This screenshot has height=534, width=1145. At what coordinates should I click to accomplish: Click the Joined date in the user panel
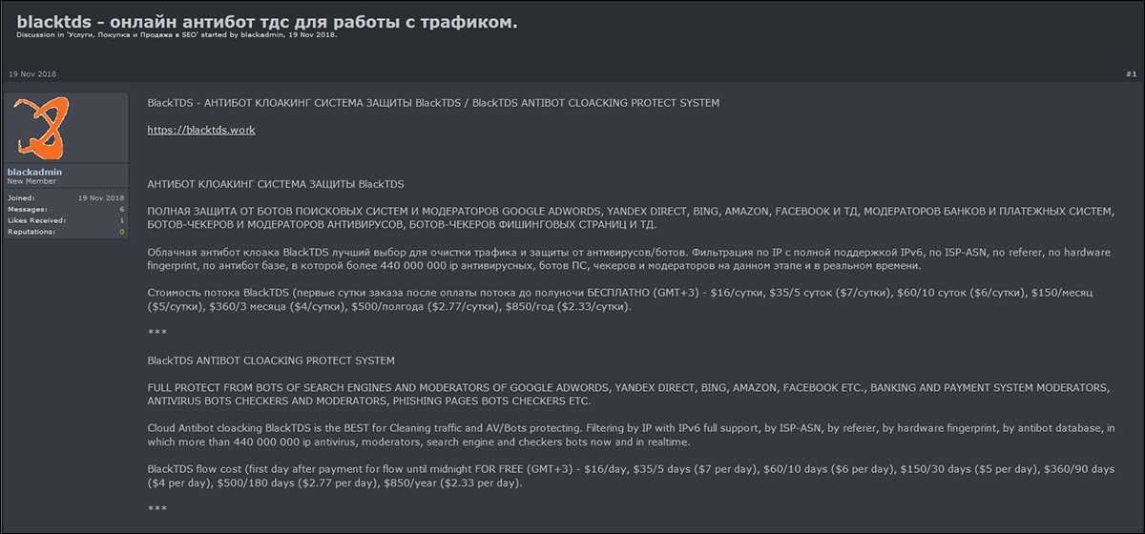(x=101, y=196)
